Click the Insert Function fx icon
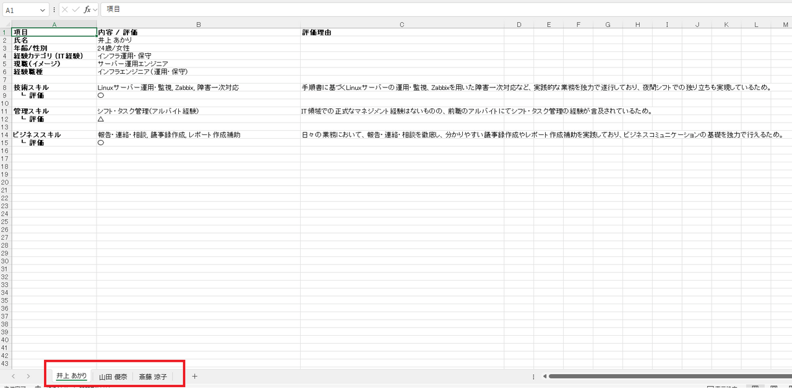The image size is (792, 389). point(87,10)
